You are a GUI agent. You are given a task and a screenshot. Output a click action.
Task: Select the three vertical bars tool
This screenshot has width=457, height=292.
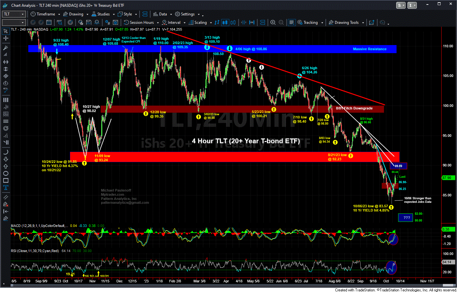pos(5,100)
